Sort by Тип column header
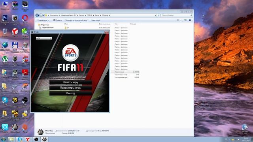 (116, 24)
